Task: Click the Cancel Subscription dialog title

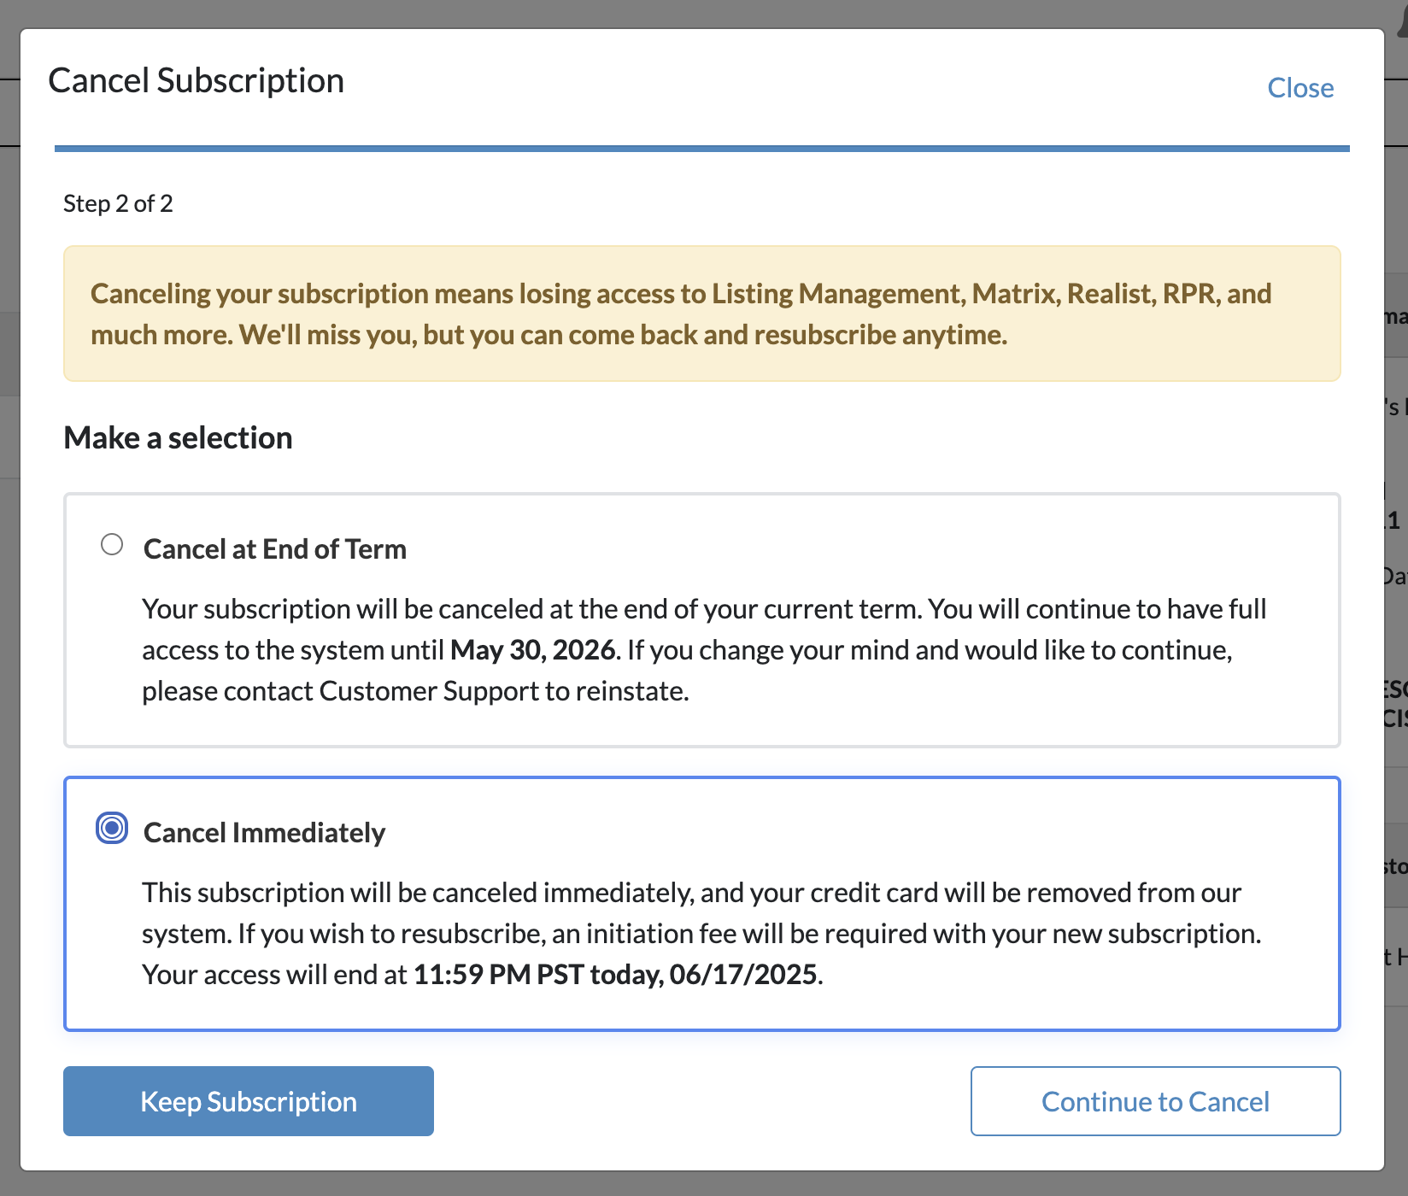Action: (x=196, y=80)
